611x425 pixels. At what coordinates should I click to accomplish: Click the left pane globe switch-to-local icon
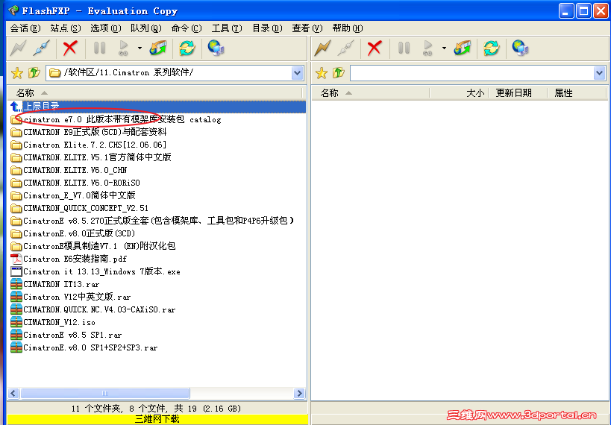(x=216, y=48)
